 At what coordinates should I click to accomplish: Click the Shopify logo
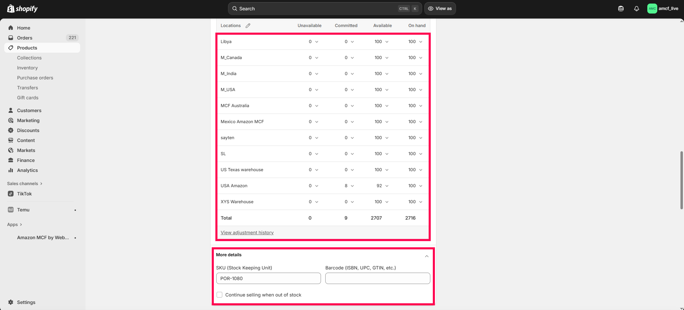[22, 9]
